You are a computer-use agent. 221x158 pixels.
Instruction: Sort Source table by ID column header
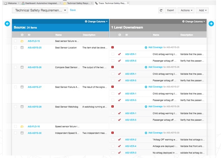(x=29, y=35)
